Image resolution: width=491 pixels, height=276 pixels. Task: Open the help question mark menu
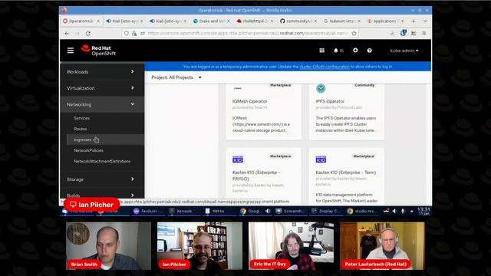click(x=370, y=51)
